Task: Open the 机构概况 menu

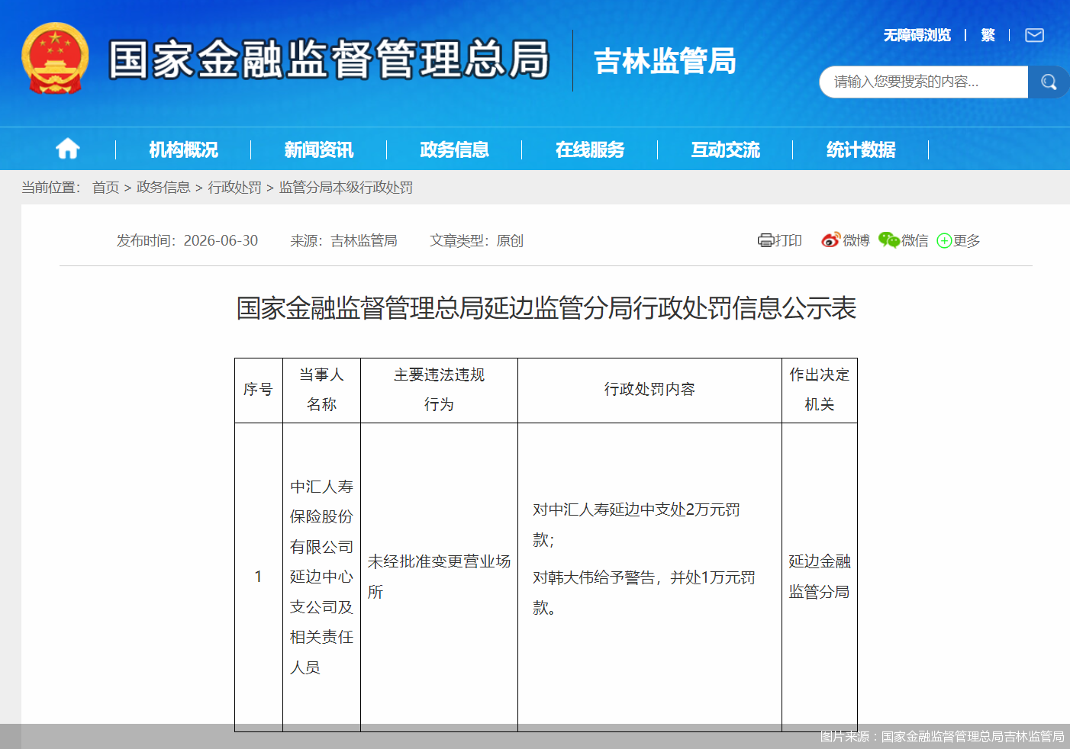Action: pos(183,149)
